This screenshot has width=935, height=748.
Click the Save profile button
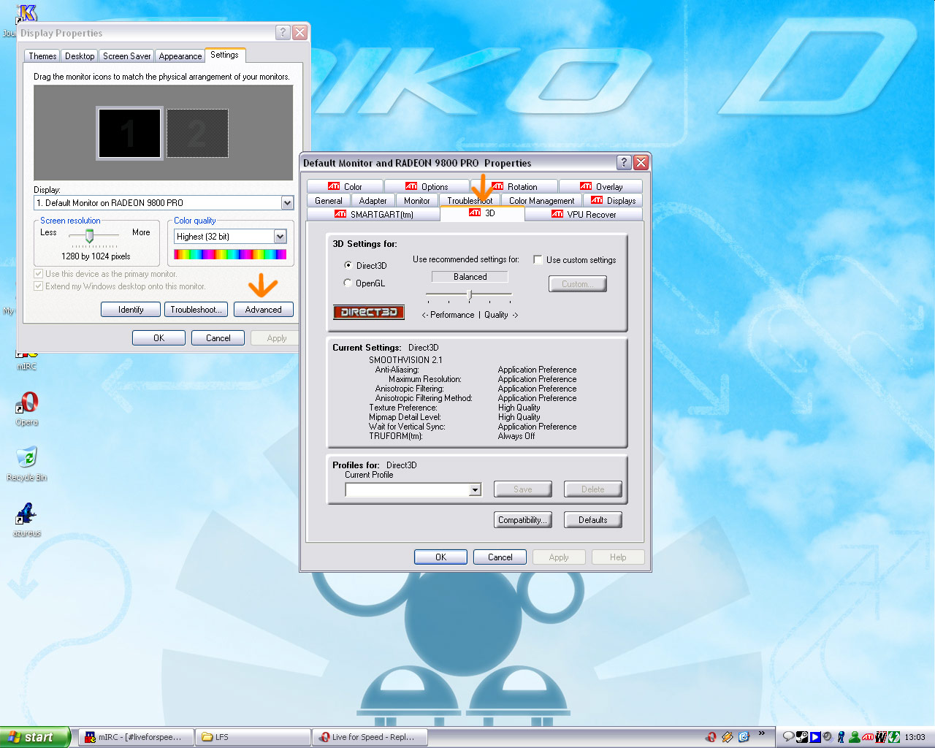click(x=522, y=489)
